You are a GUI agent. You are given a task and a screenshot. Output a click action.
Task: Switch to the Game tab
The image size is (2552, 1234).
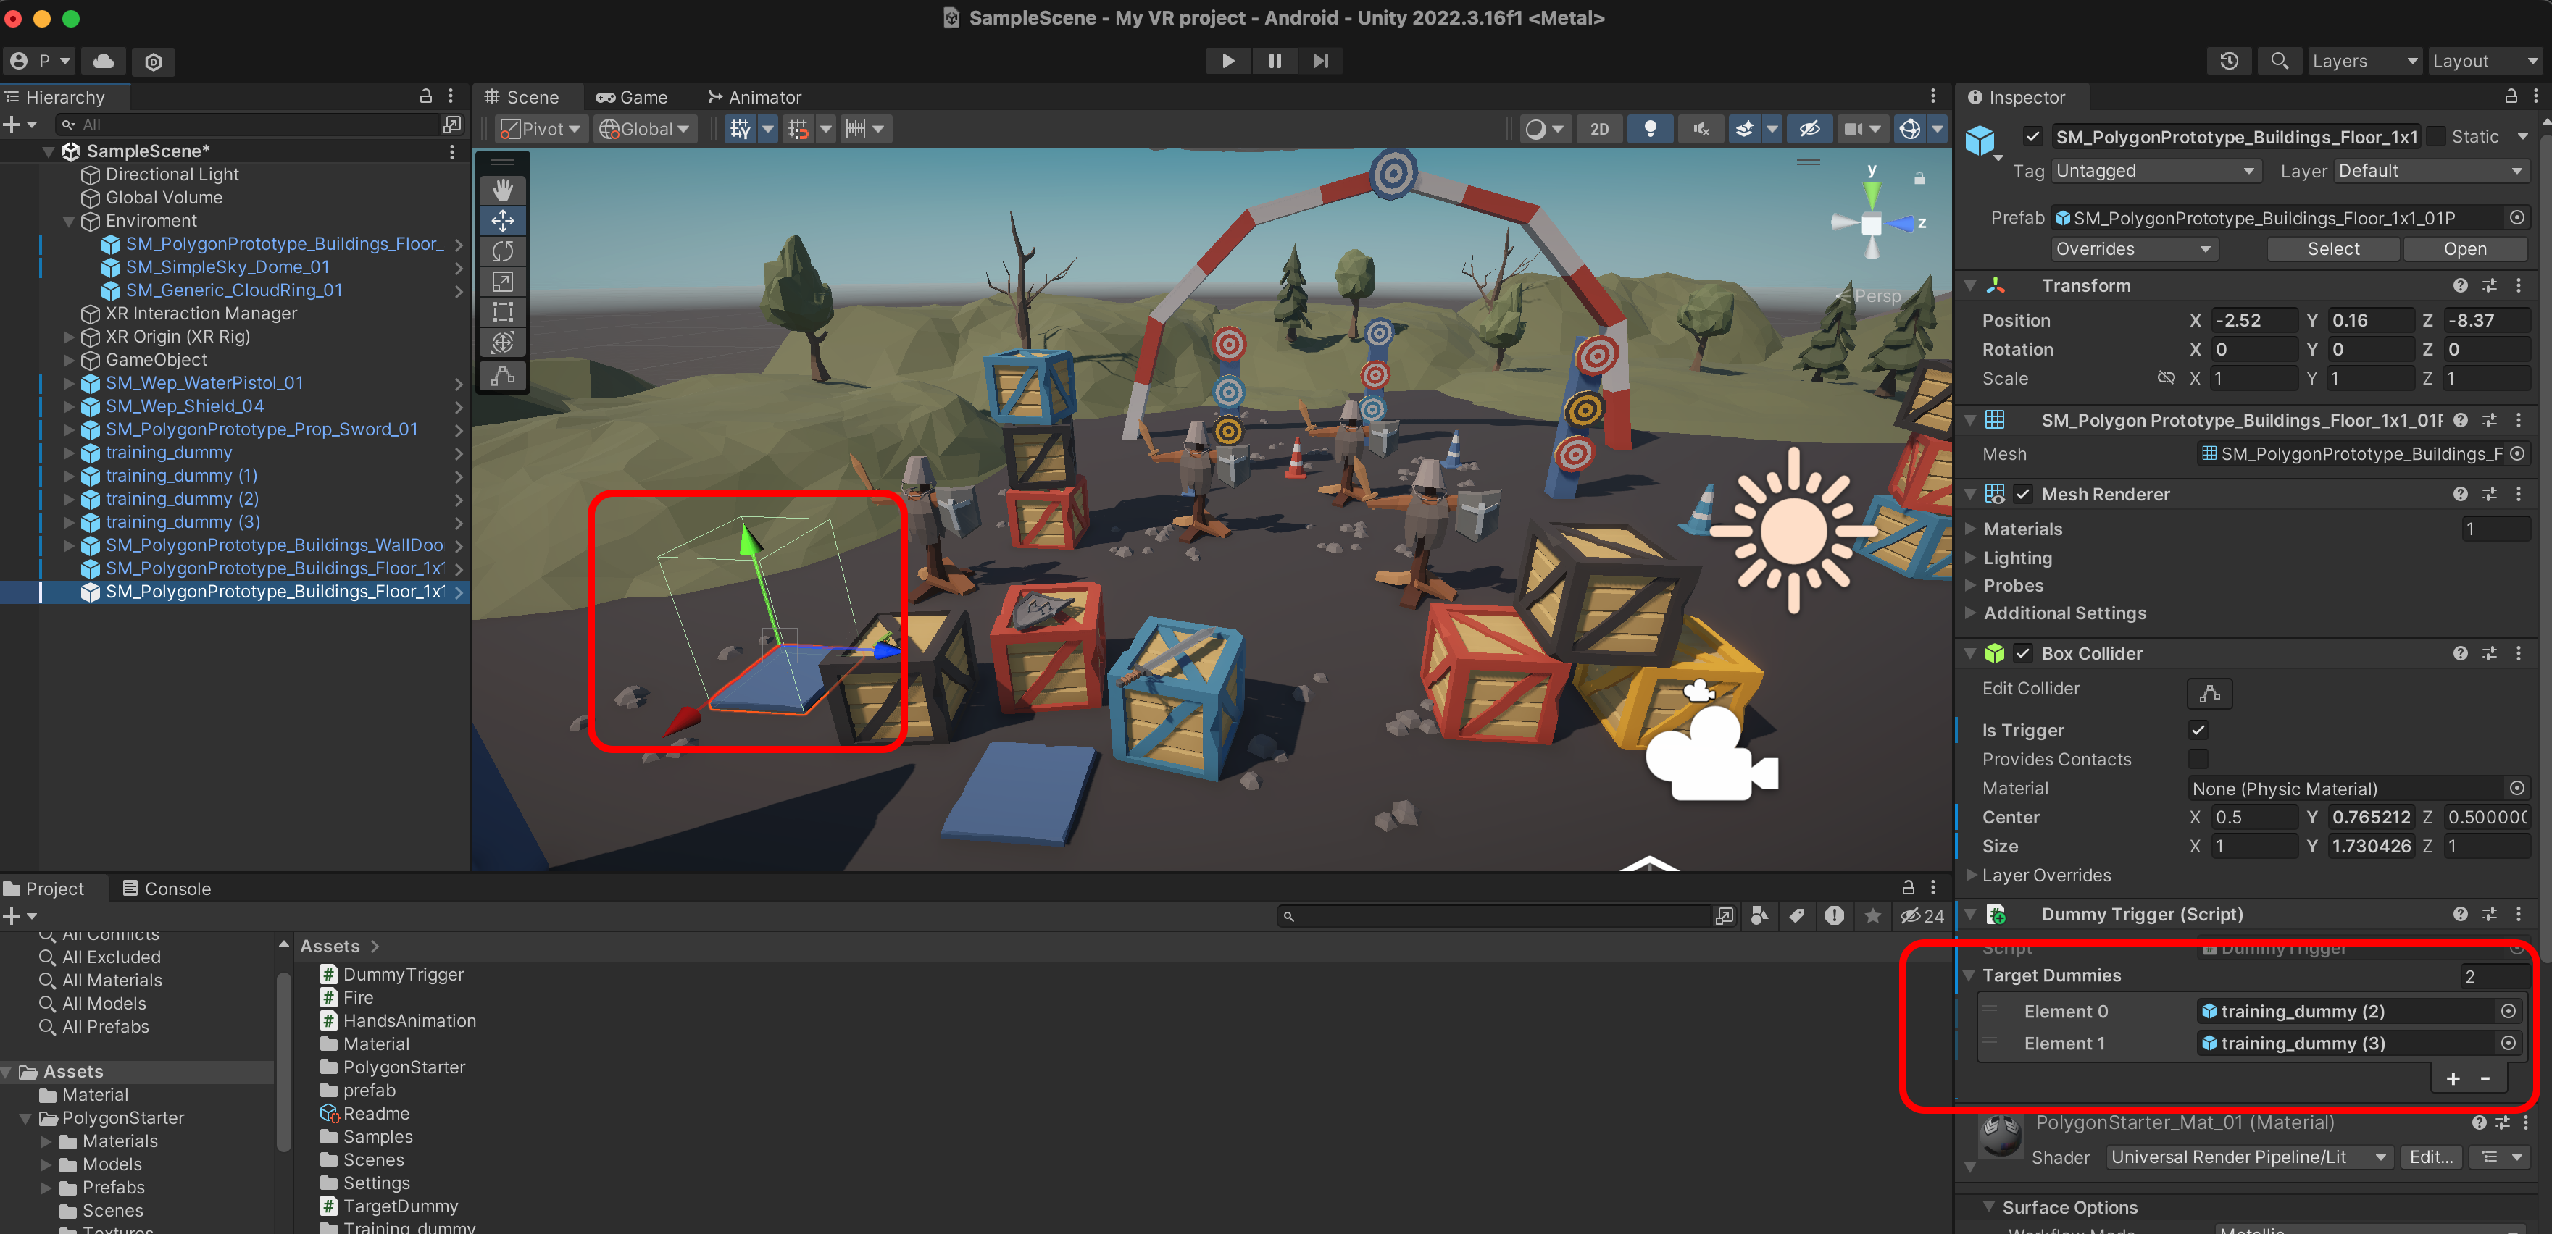(631, 97)
